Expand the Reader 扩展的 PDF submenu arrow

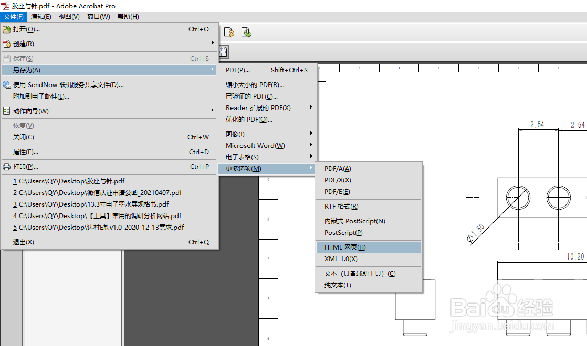tap(311, 107)
